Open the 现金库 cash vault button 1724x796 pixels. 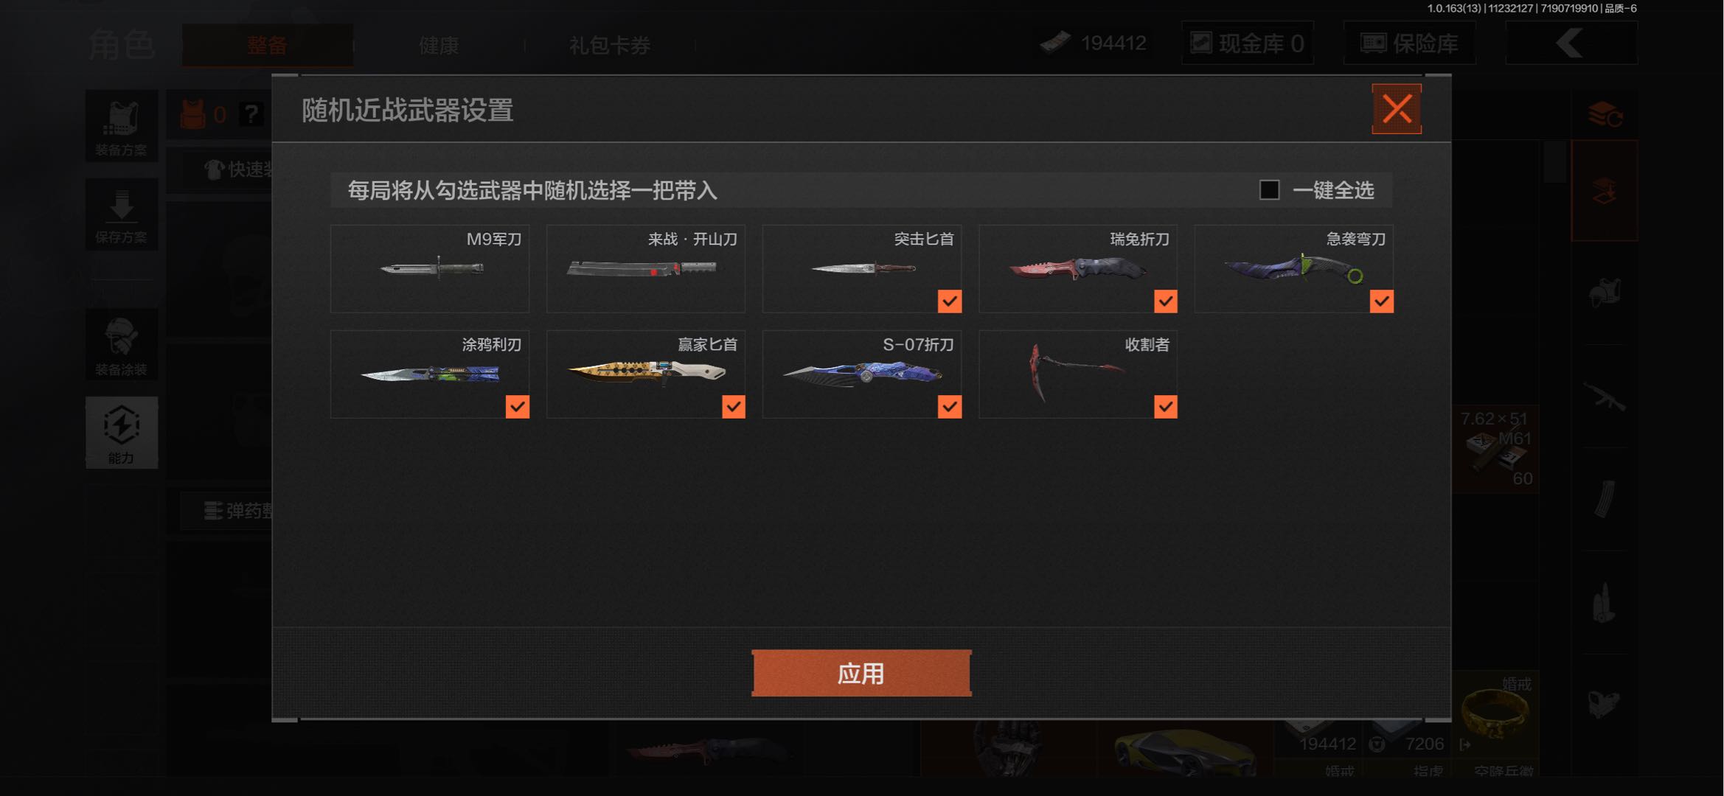1247,43
